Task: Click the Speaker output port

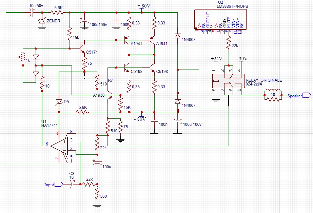Action: [307, 95]
